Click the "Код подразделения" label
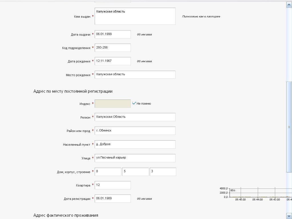 point(76,48)
